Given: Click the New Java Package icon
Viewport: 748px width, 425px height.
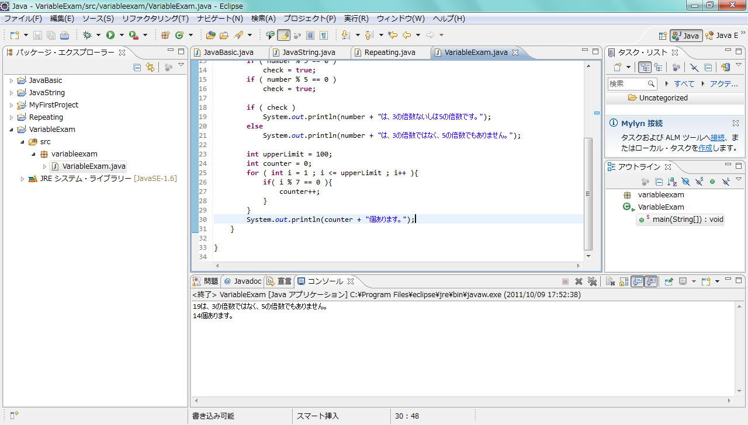Looking at the screenshot, I should pos(165,35).
